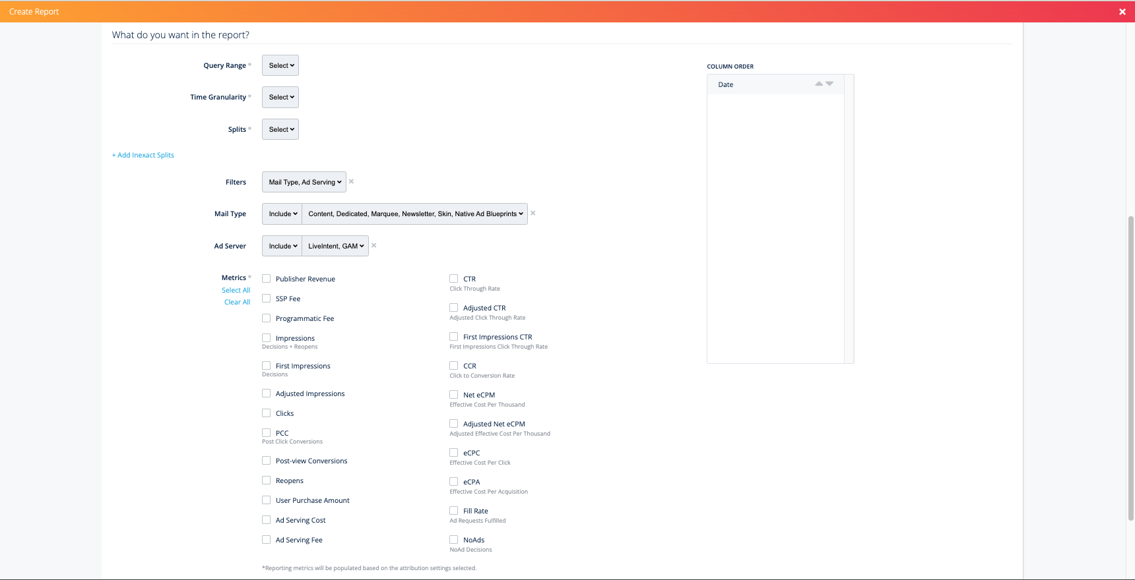
Task: Open the Mail Type Include dropdown
Action: click(282, 214)
